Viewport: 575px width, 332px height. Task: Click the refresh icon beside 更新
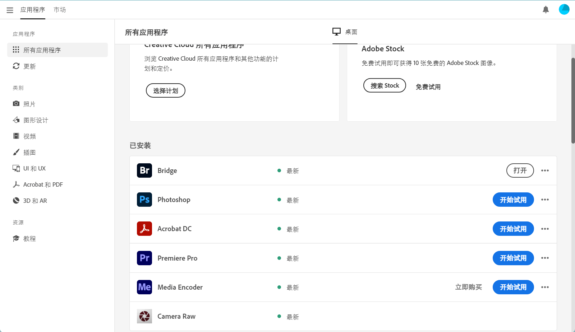[16, 66]
